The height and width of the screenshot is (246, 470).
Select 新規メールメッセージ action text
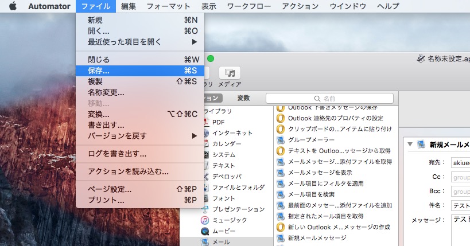(317, 238)
